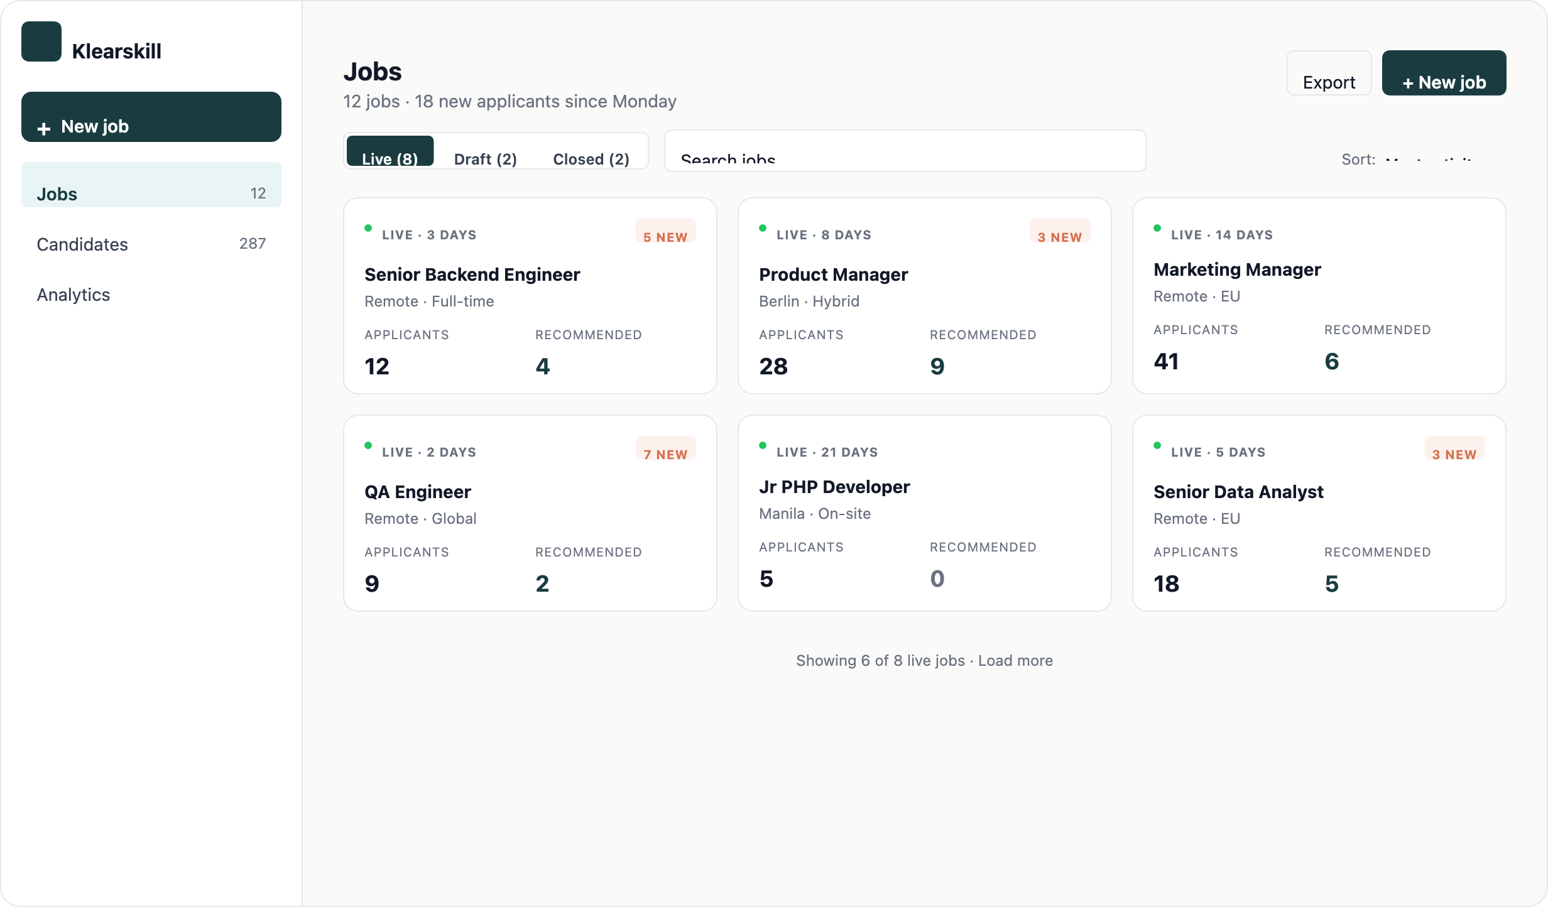Screen dimensions: 1548x907
Task: Click the Berlin · Hybrid location text
Action: (809, 301)
